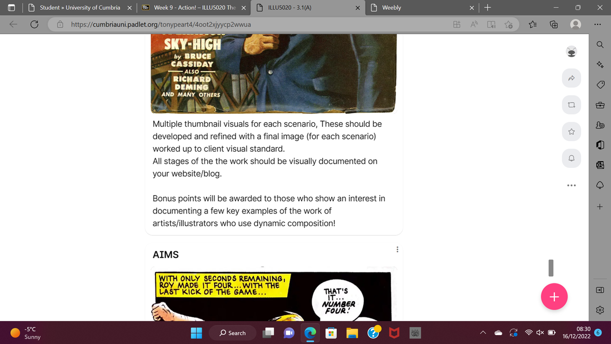Open Edge sidebar settings gear
Viewport: 611px width, 344px height.
pos(600,310)
